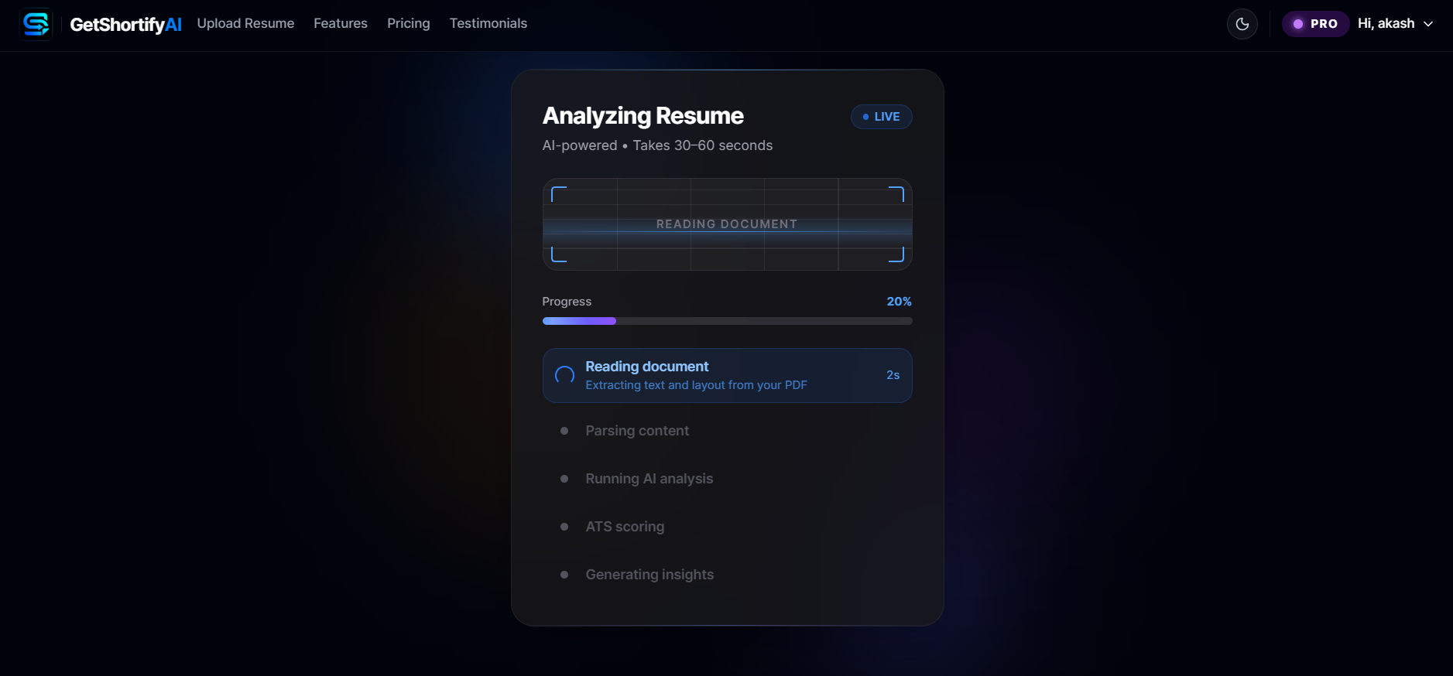Viewport: 1453px width, 676px height.
Task: Click the progress bar
Action: pos(727,321)
